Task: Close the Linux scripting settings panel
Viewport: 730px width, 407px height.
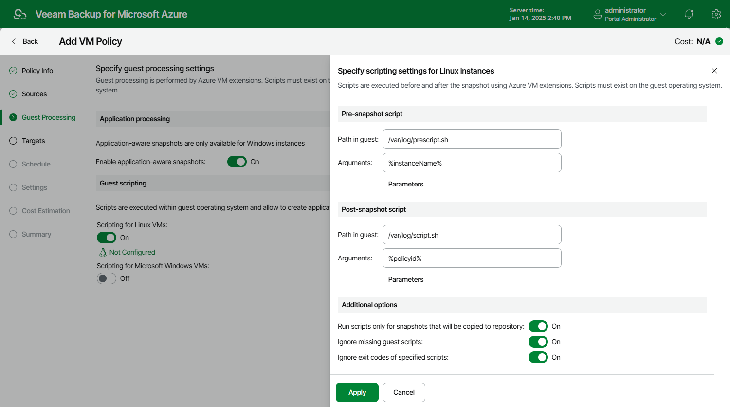Action: click(x=714, y=71)
